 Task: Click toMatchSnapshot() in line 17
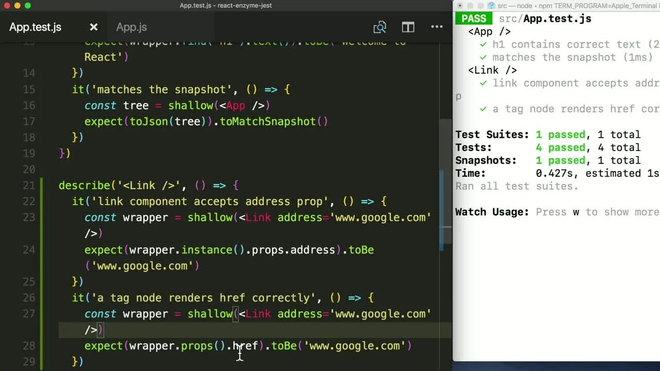tap(274, 122)
